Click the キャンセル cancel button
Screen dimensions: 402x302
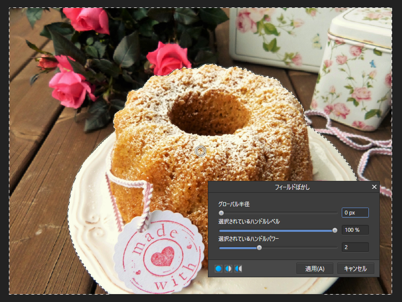356,269
